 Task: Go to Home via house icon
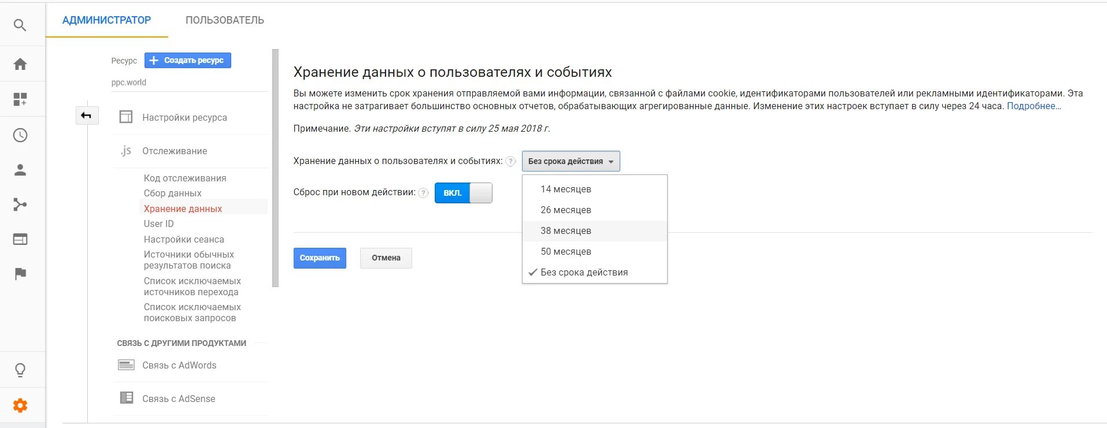pyautogui.click(x=20, y=64)
